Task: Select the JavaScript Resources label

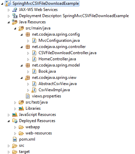Action: click(37, 115)
